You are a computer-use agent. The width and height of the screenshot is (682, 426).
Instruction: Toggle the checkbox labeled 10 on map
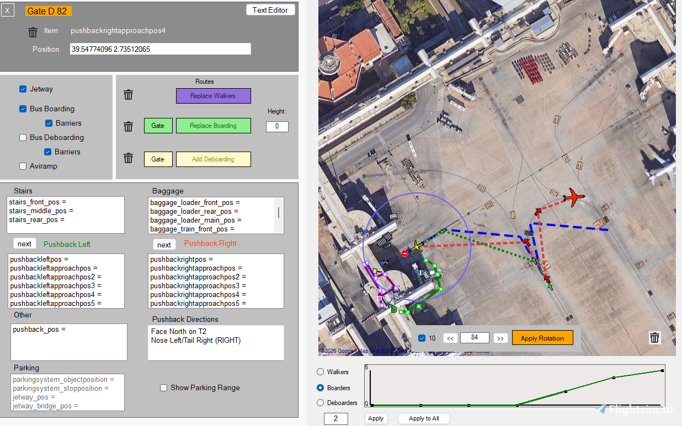pos(422,338)
